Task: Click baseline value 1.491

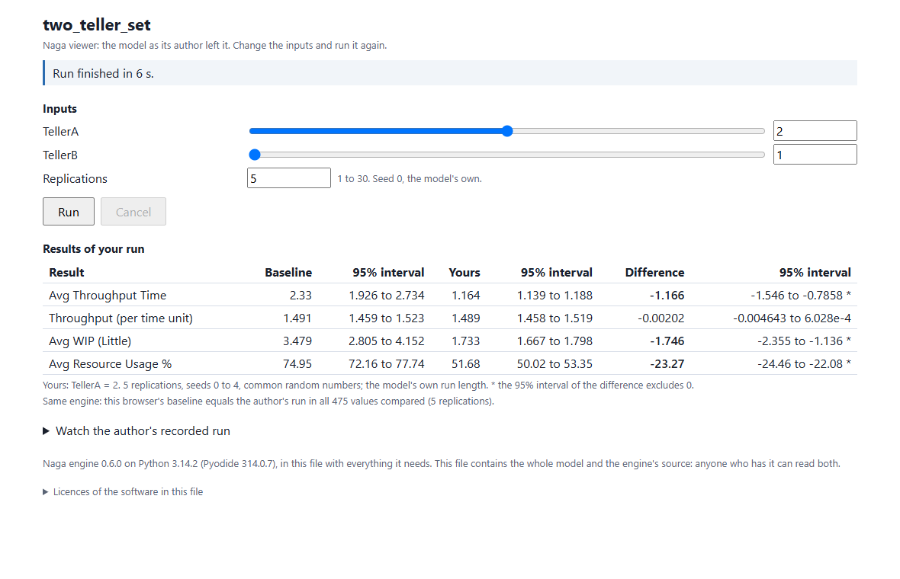Action: pyautogui.click(x=297, y=318)
